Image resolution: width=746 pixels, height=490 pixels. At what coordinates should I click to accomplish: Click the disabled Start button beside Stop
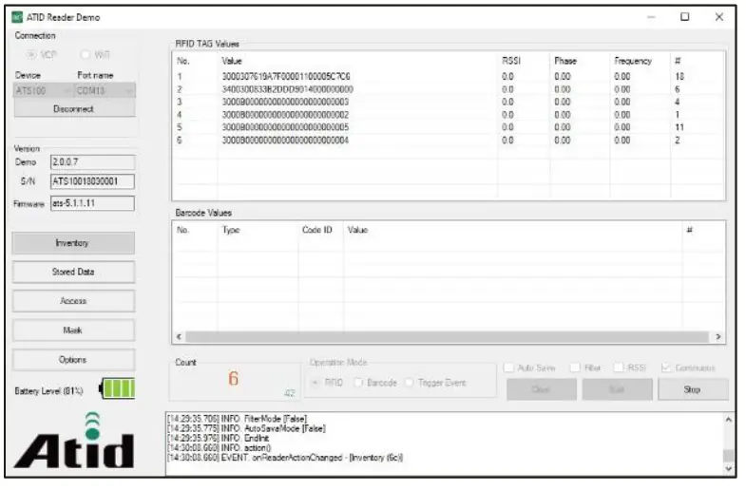(618, 390)
